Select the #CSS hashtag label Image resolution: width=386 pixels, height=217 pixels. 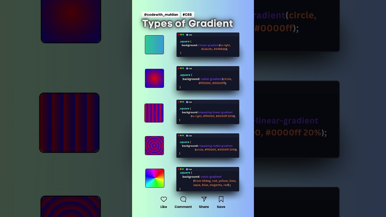tap(187, 14)
